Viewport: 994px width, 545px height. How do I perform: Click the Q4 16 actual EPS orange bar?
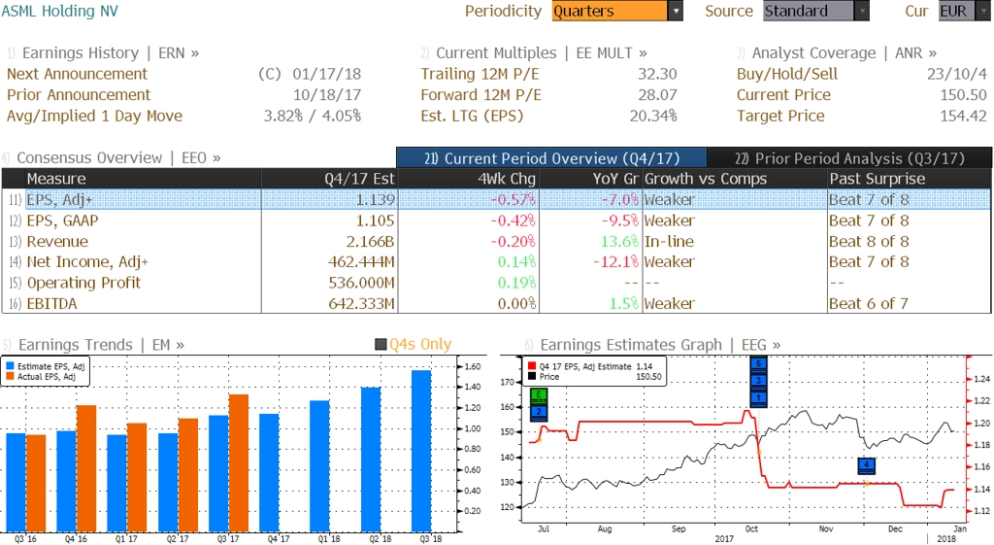click(x=86, y=469)
